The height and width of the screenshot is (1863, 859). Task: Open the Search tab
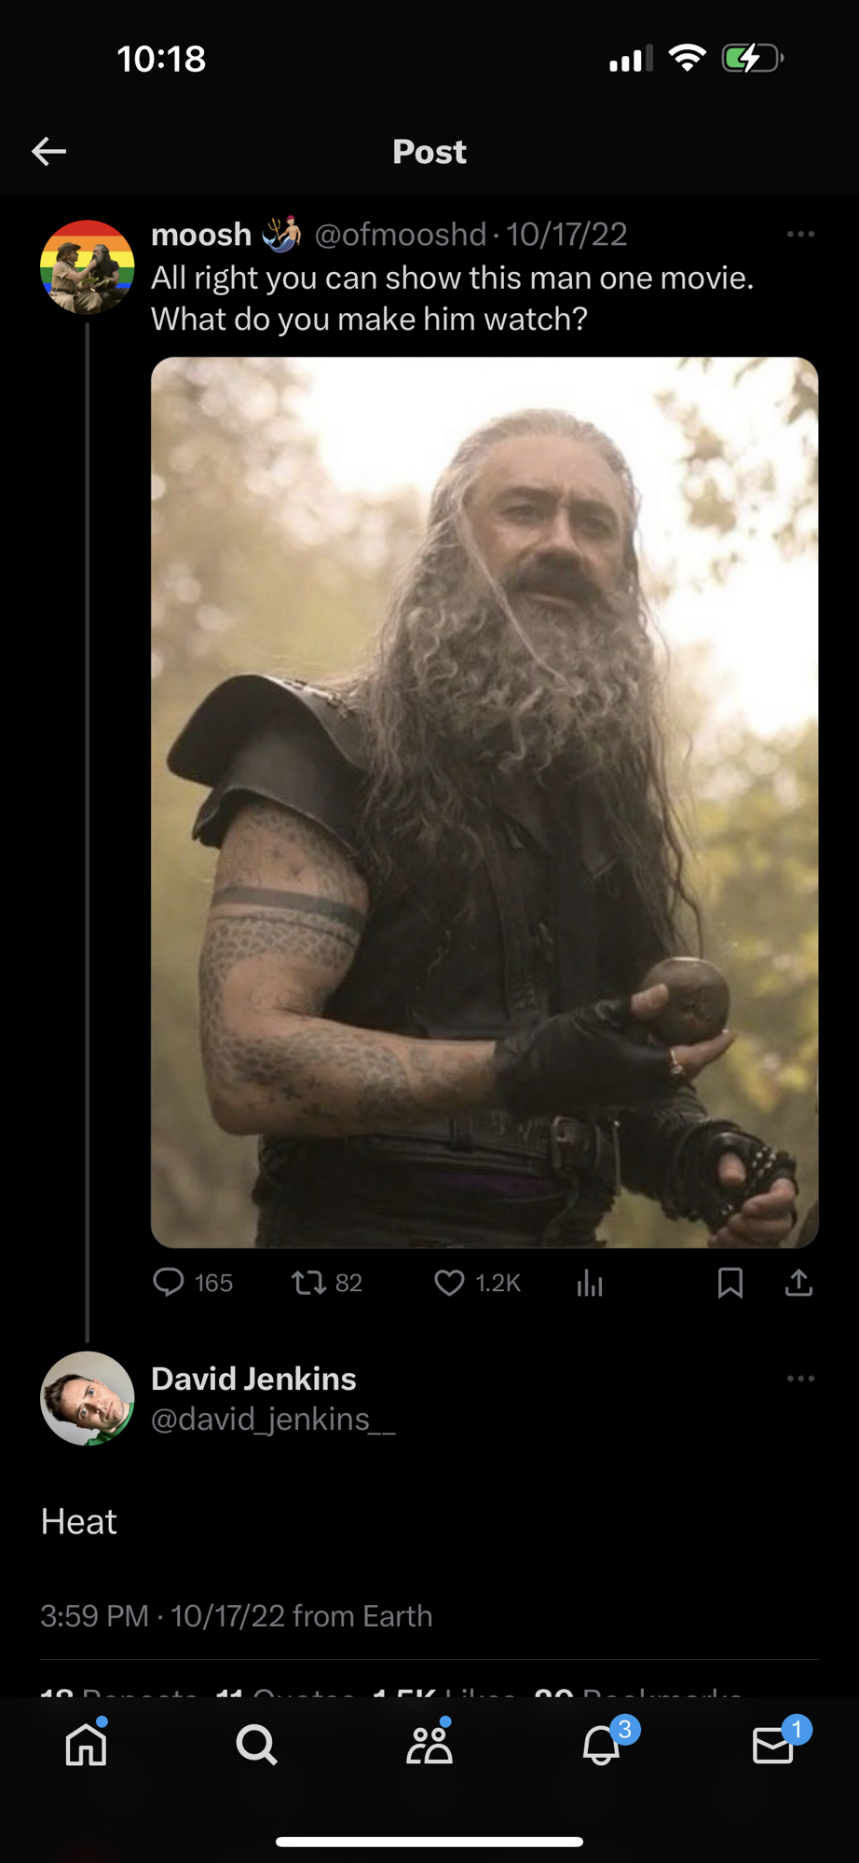257,1744
